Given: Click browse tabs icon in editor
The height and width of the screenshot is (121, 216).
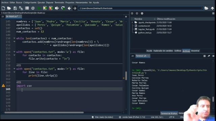Looking at the screenshot, I should pyautogui.click(x=3, y=16).
